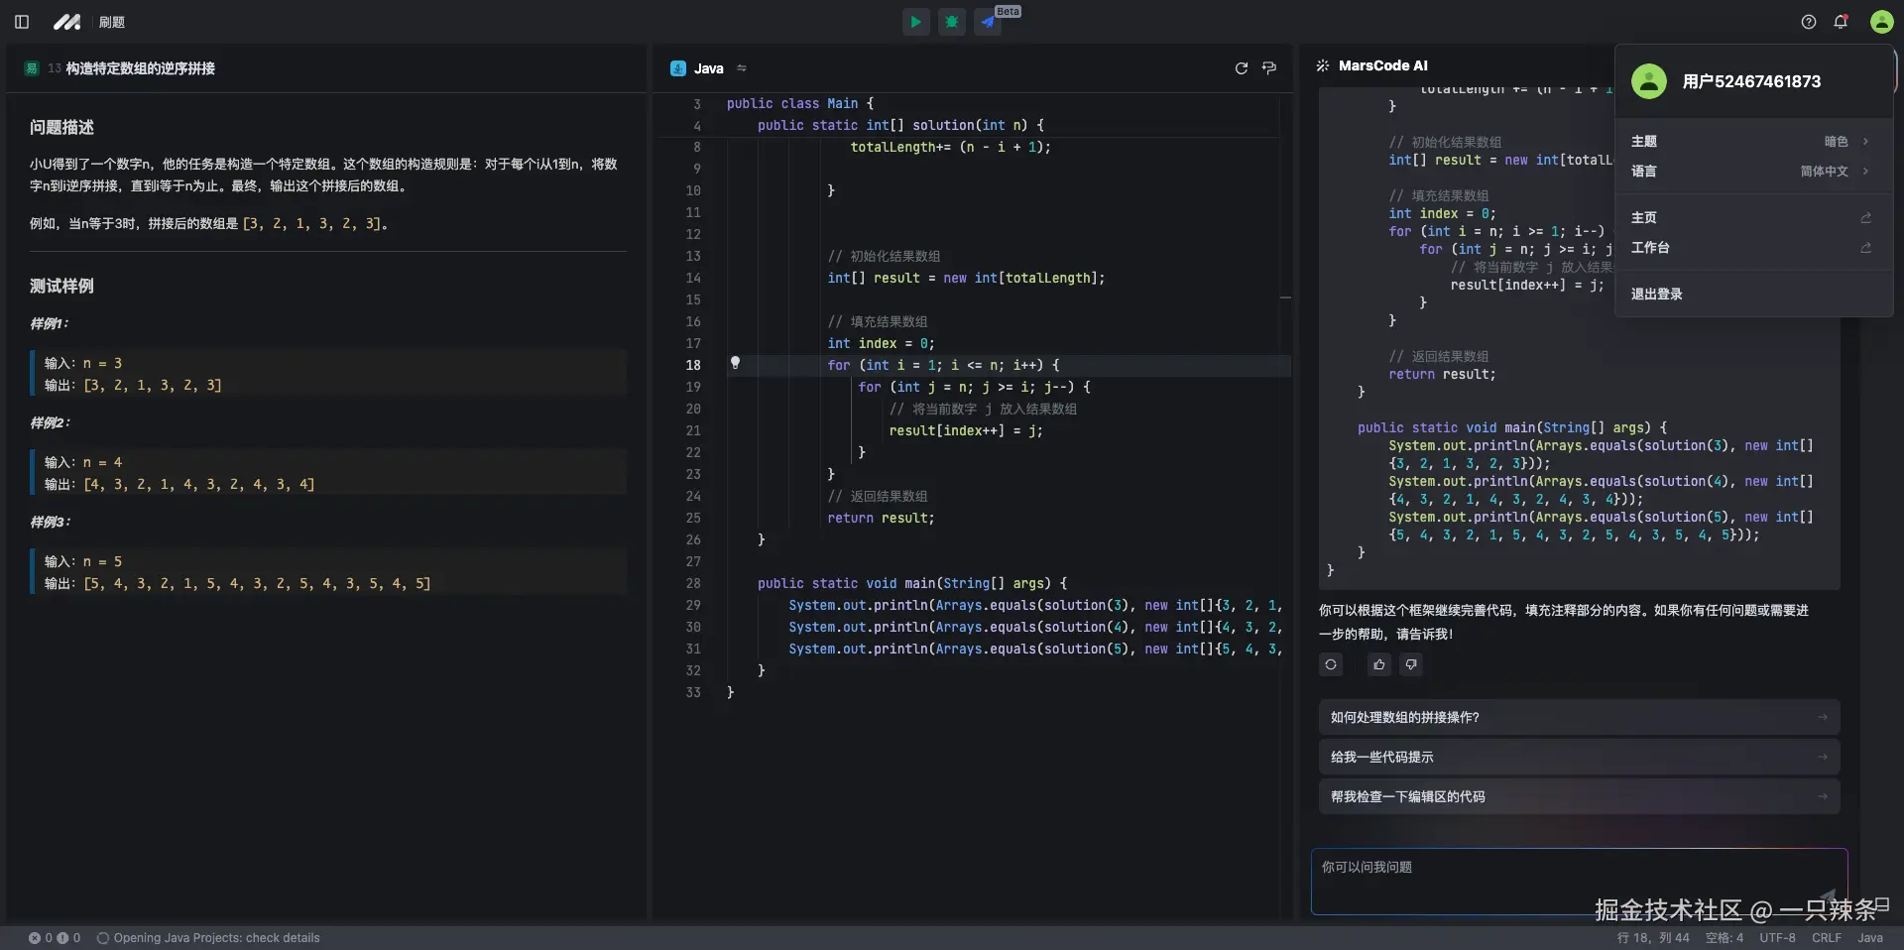The width and height of the screenshot is (1904, 950).
Task: Open 工作台 from the user menu
Action: click(1752, 248)
